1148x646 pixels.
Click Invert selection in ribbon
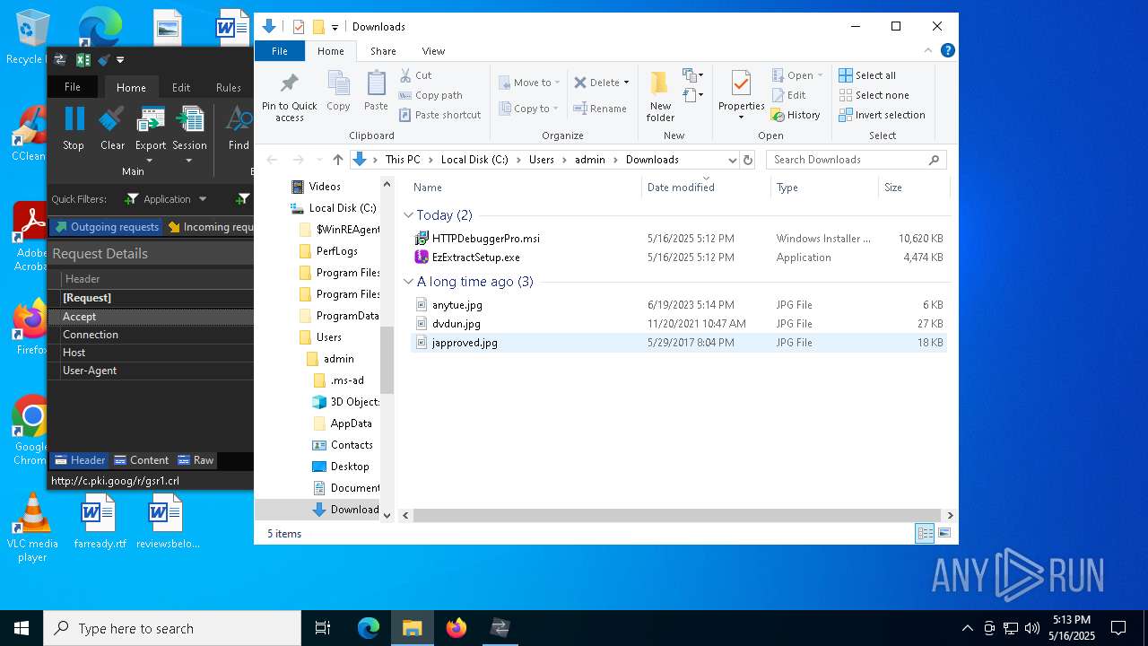882,115
